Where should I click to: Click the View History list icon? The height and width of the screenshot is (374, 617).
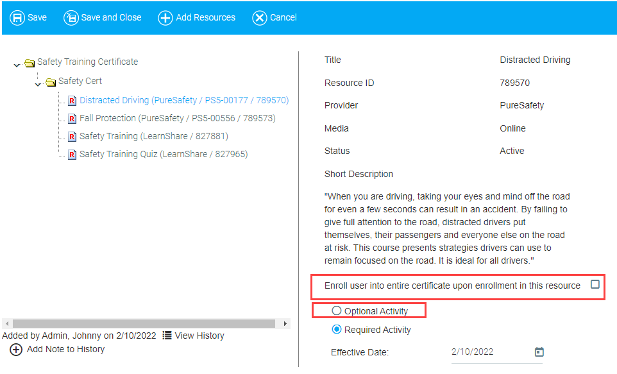coord(167,336)
